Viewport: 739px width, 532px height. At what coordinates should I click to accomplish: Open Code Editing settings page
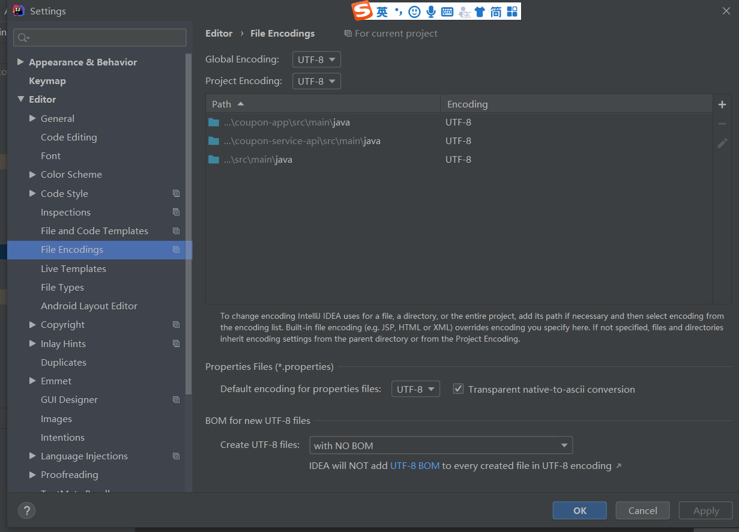coord(68,137)
